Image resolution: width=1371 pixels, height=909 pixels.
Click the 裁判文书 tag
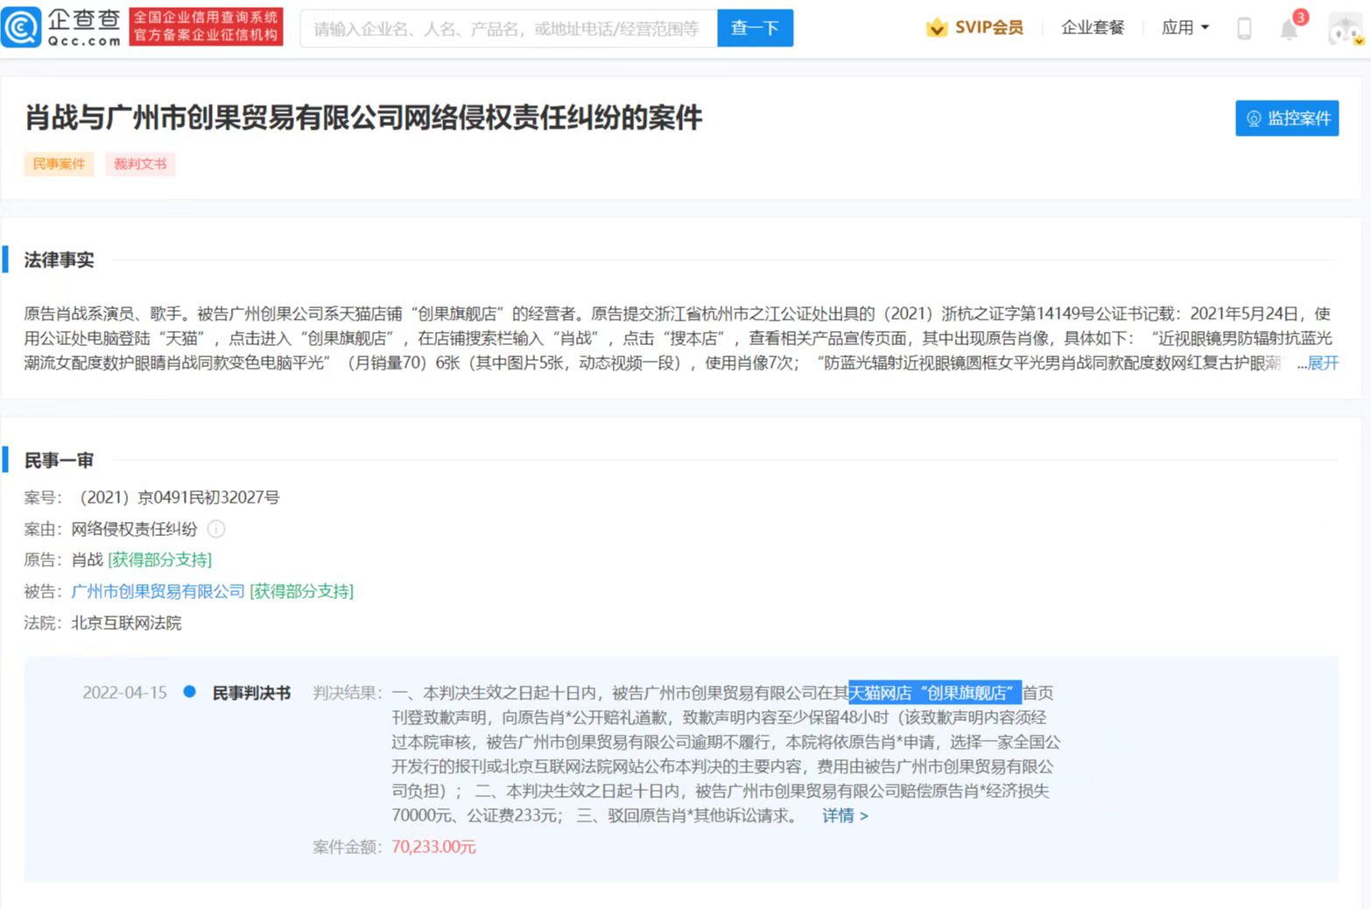tap(140, 164)
